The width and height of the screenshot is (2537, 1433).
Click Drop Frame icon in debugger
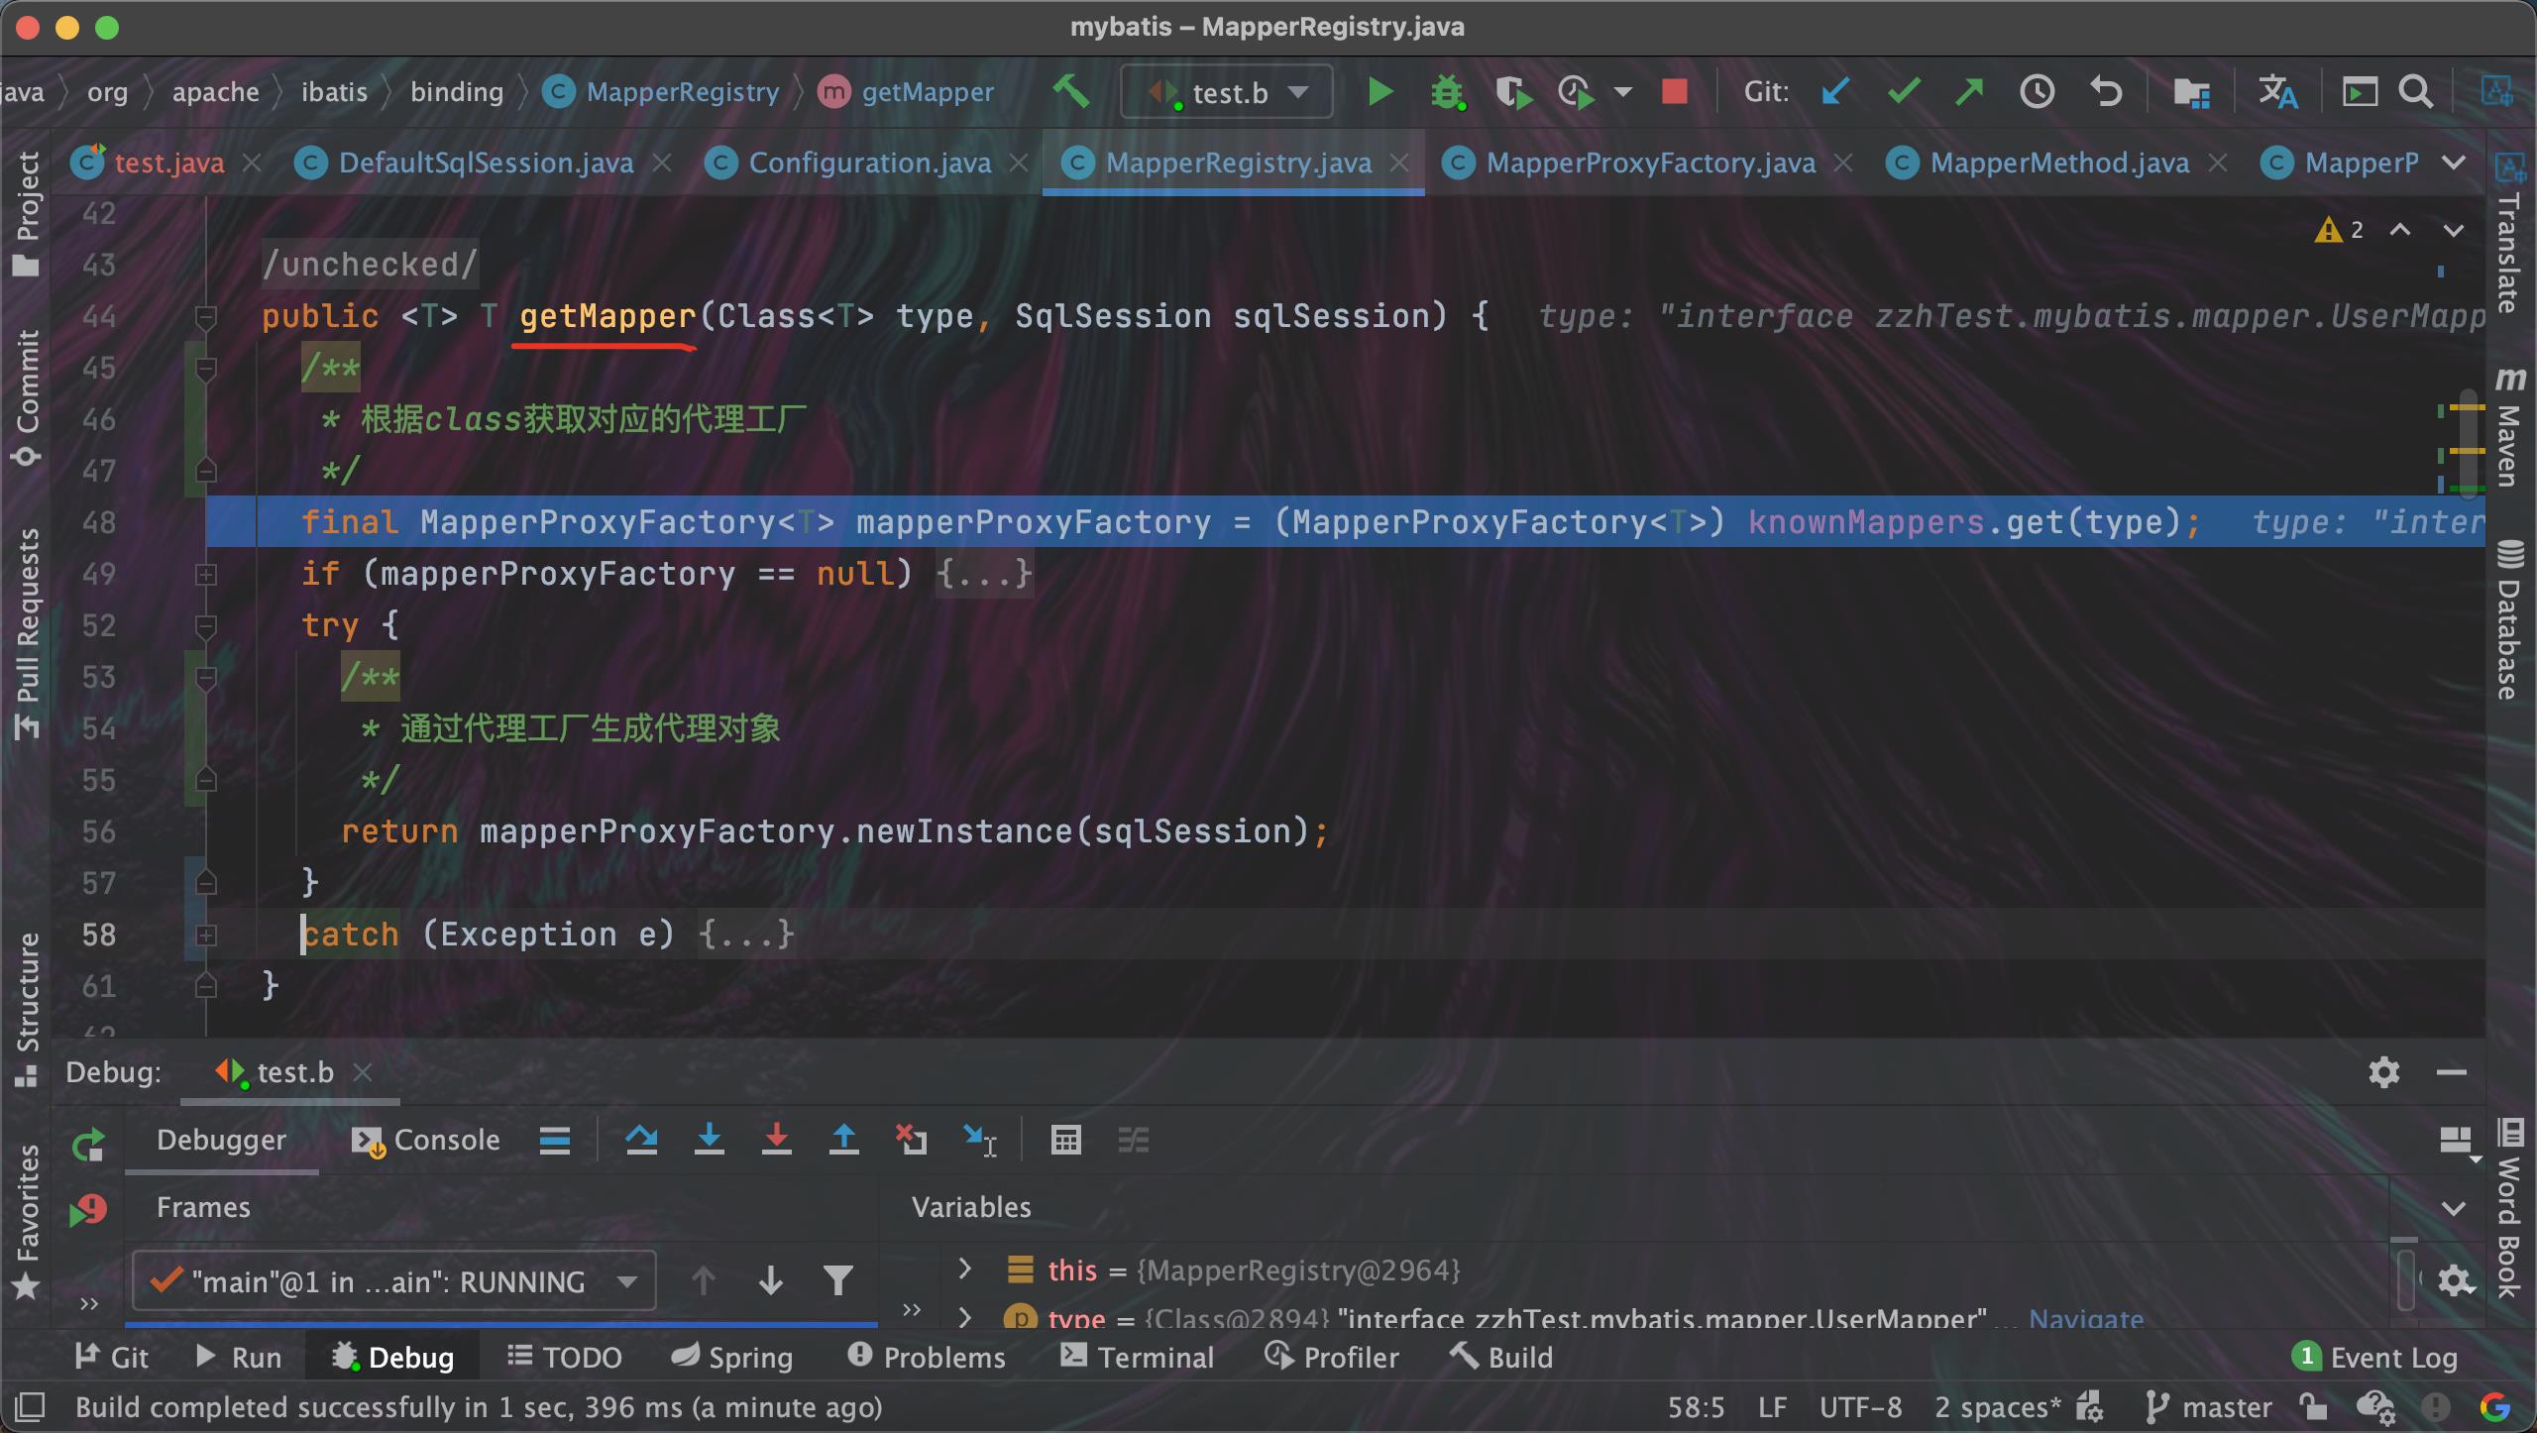[911, 1140]
